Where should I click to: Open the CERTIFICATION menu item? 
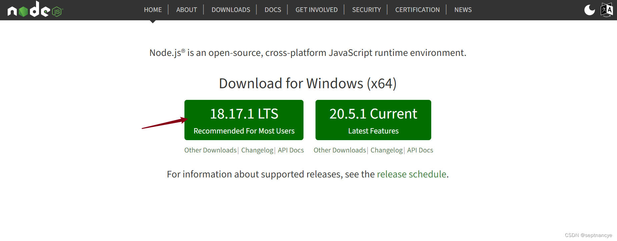pyautogui.click(x=418, y=10)
